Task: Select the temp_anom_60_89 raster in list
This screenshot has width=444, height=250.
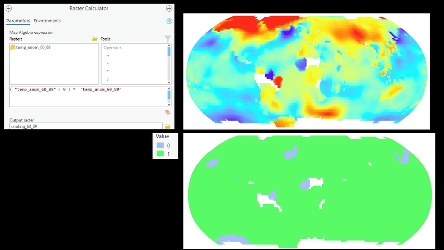Action: point(31,47)
